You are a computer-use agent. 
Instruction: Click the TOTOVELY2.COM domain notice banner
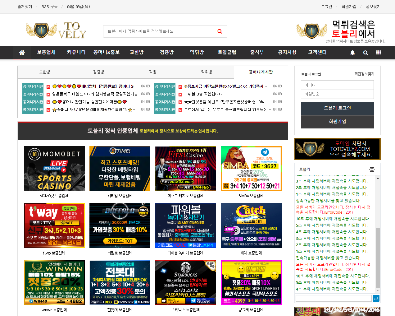click(x=338, y=149)
